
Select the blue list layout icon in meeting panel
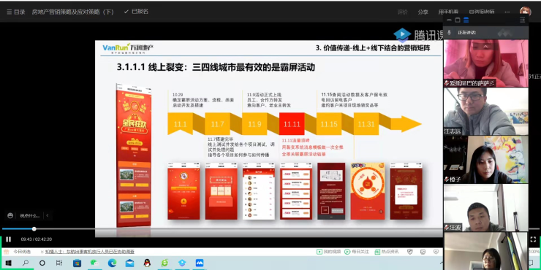point(466,20)
